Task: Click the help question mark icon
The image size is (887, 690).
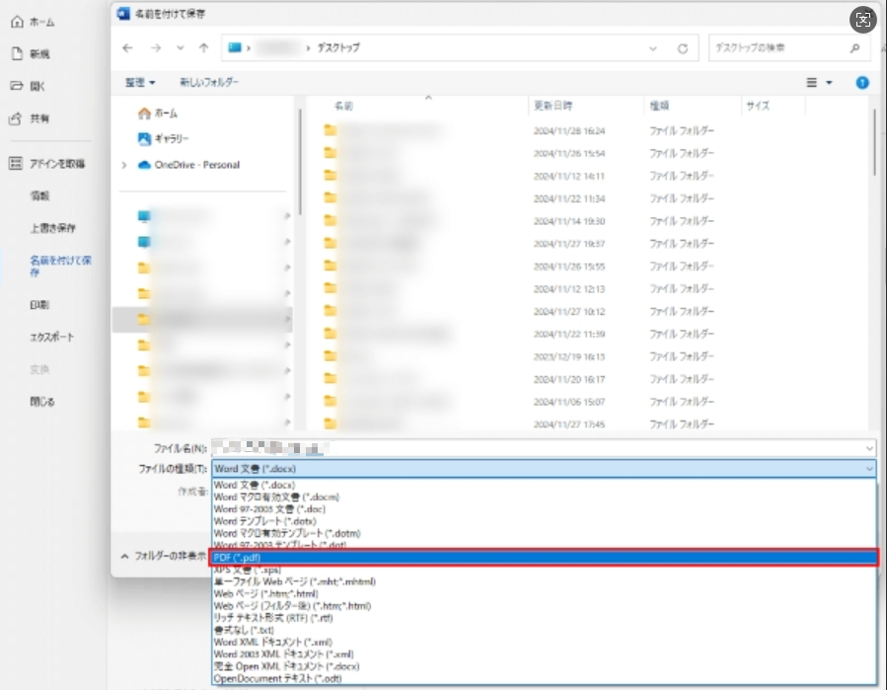Action: (x=862, y=83)
